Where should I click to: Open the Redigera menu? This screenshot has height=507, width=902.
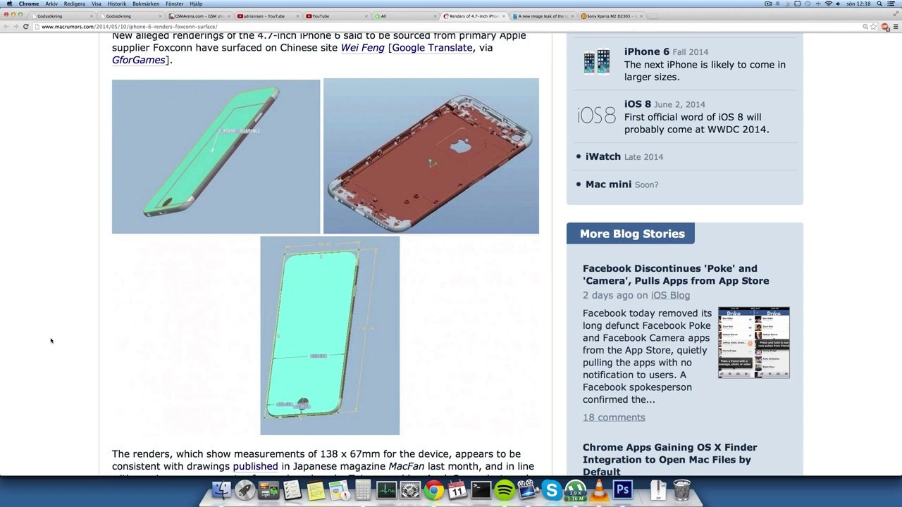(75, 4)
